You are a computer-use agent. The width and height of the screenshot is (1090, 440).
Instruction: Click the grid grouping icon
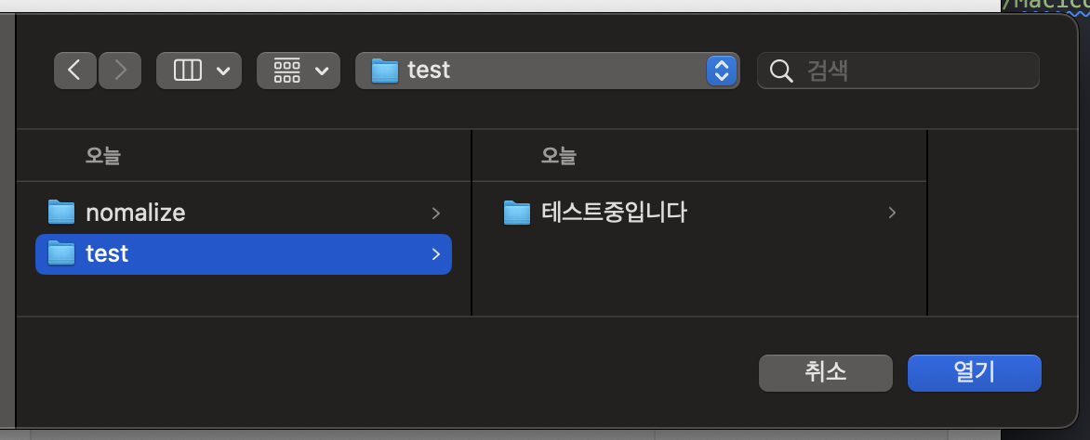(287, 71)
